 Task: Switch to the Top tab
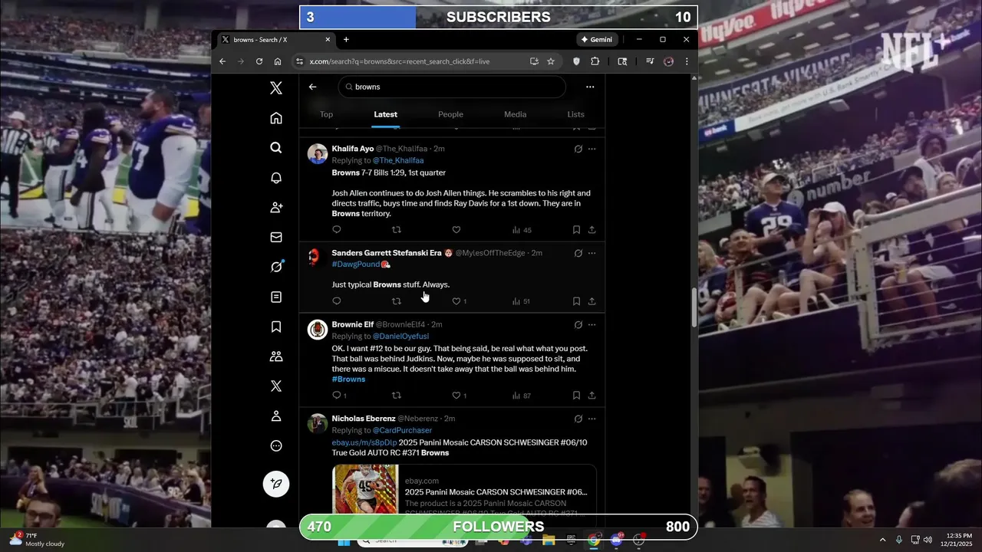click(326, 114)
